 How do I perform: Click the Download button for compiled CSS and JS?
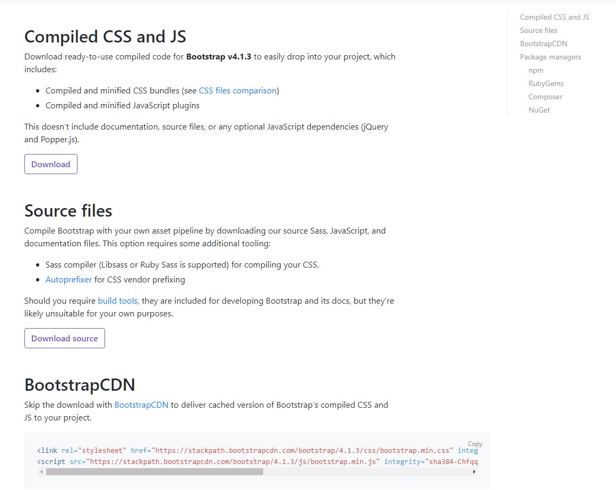click(x=51, y=164)
